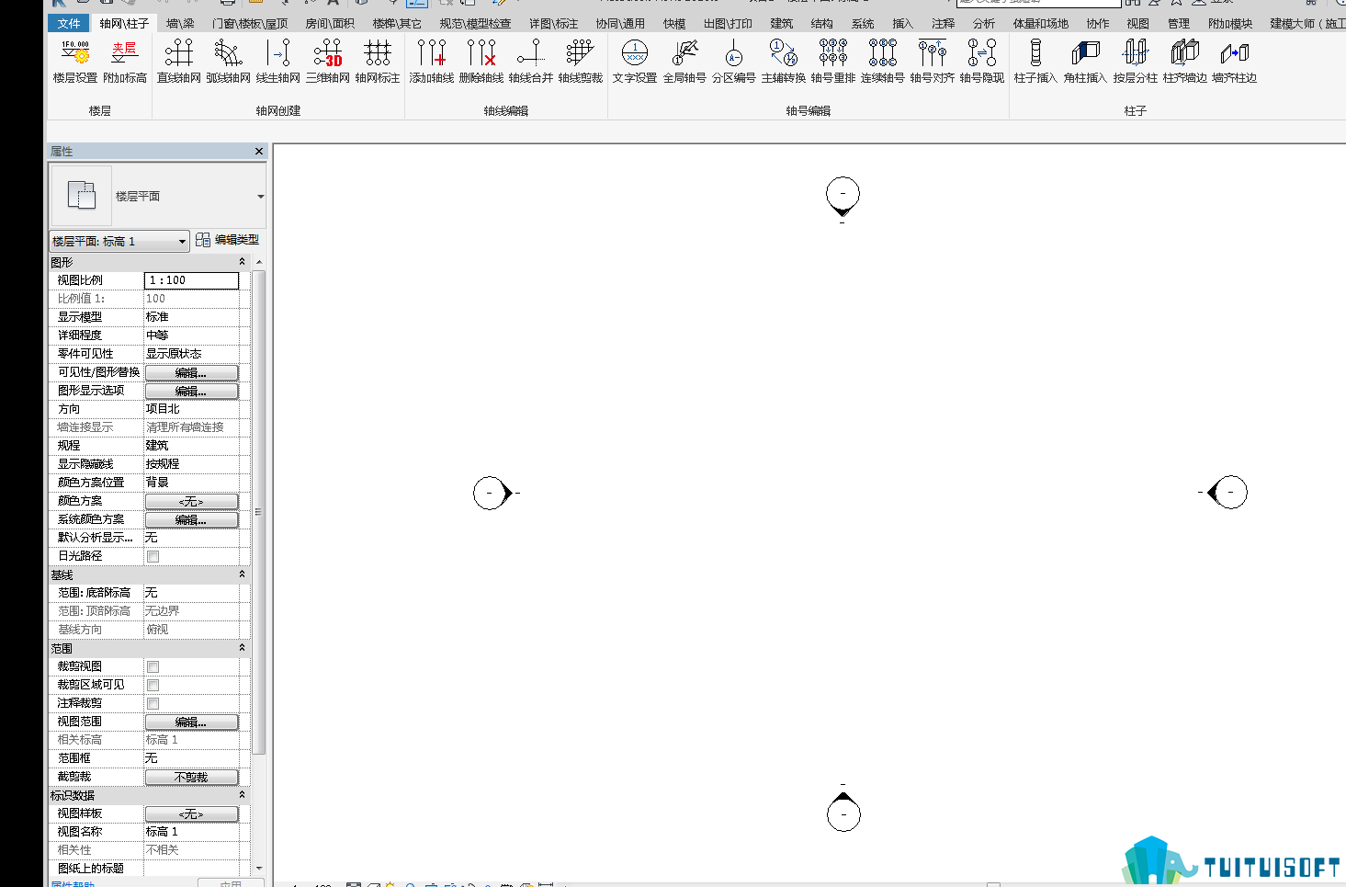Click the 附加标高 tool icon
The width and height of the screenshot is (1346, 887).
pos(125,62)
